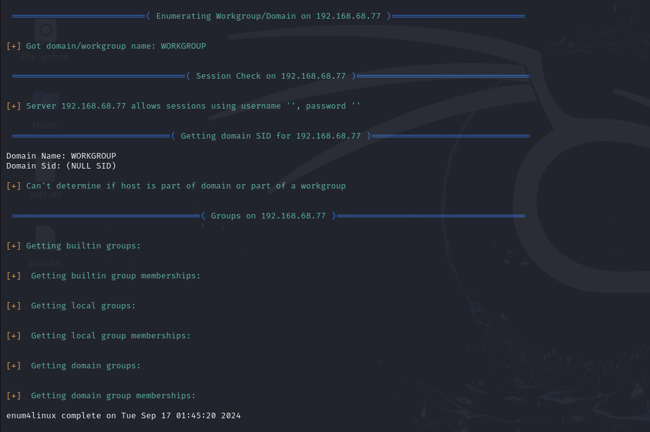Select 'Getting local group memberships:' line
Image resolution: width=650 pixels, height=432 pixels.
pos(98,336)
